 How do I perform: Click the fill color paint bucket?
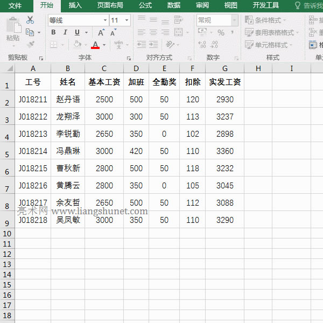tap(78, 45)
